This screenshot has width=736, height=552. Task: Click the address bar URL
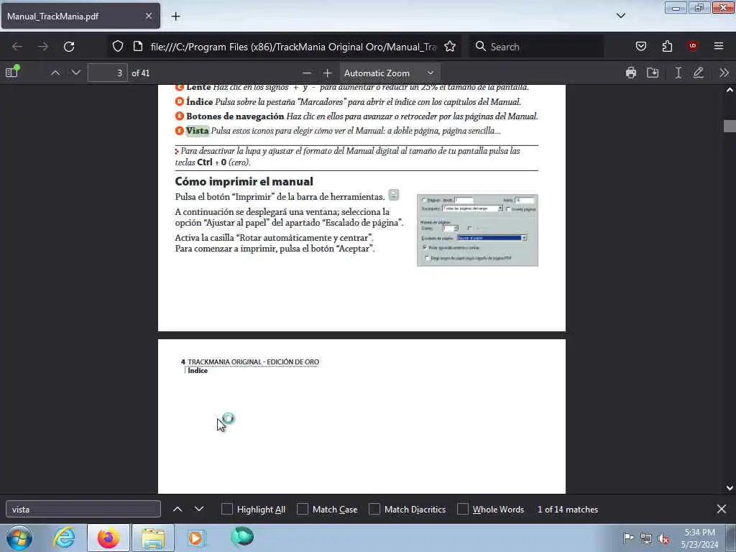(293, 47)
